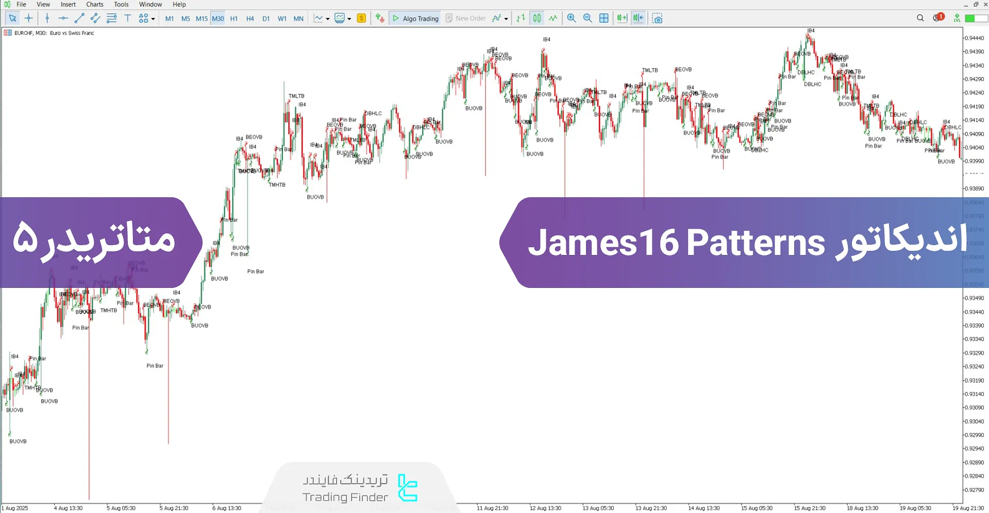Open the search field at top right
Screen dimensions: 989x513
(x=920, y=18)
